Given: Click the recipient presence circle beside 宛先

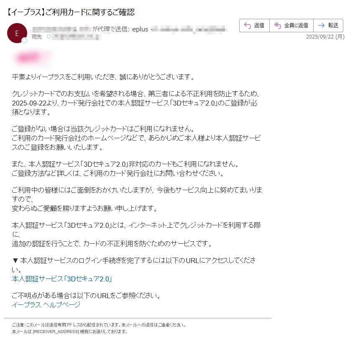Looking at the screenshot, I should (x=49, y=36).
